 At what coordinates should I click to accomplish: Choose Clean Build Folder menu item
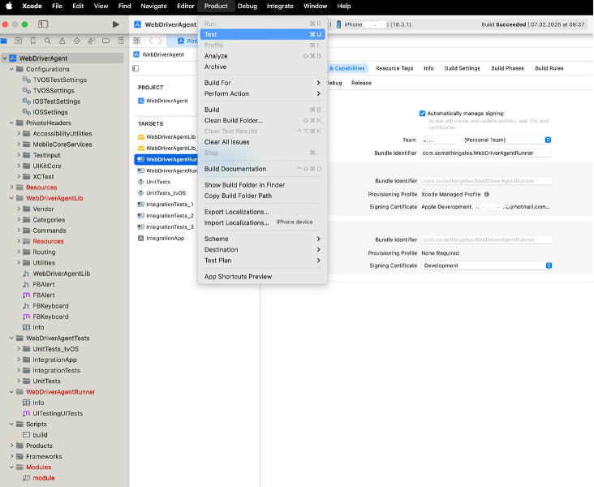pos(262,120)
